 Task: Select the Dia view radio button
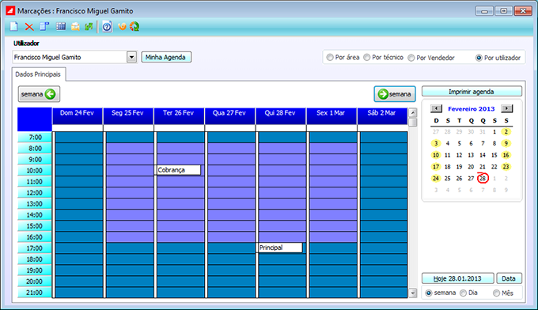click(463, 293)
